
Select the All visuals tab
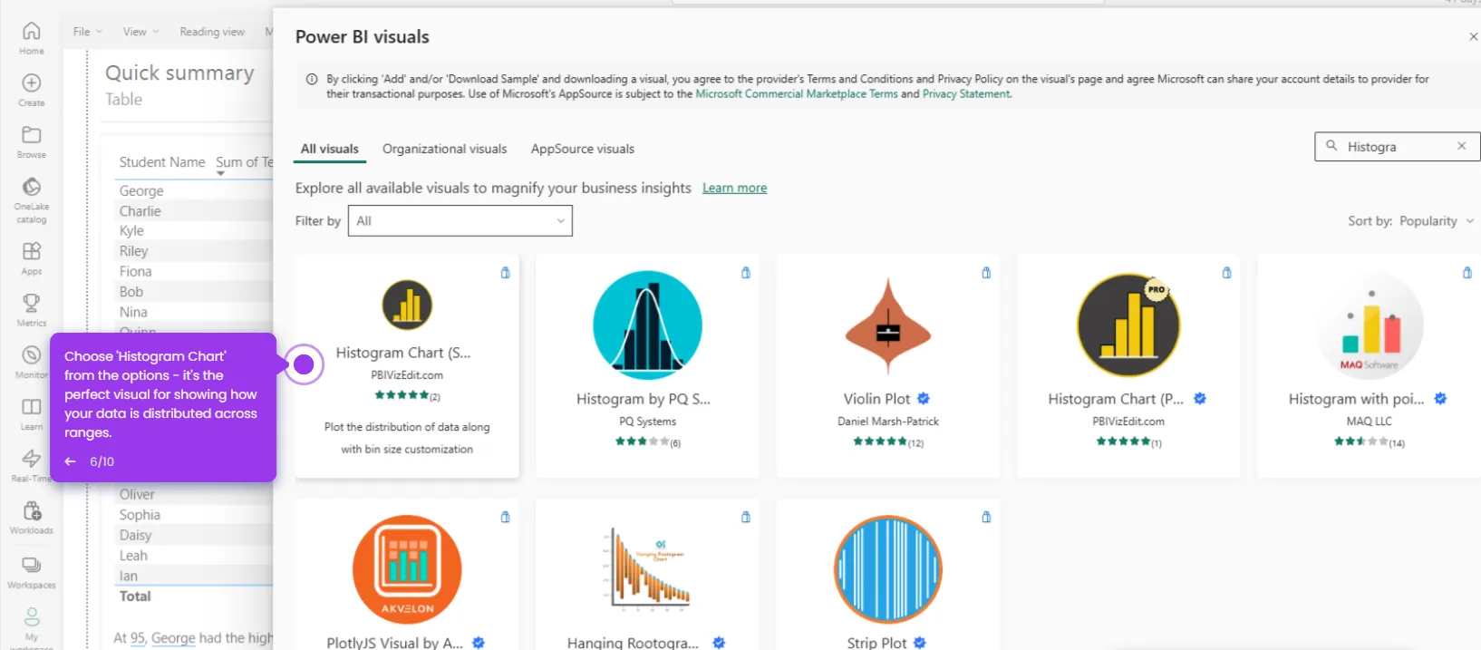(329, 149)
